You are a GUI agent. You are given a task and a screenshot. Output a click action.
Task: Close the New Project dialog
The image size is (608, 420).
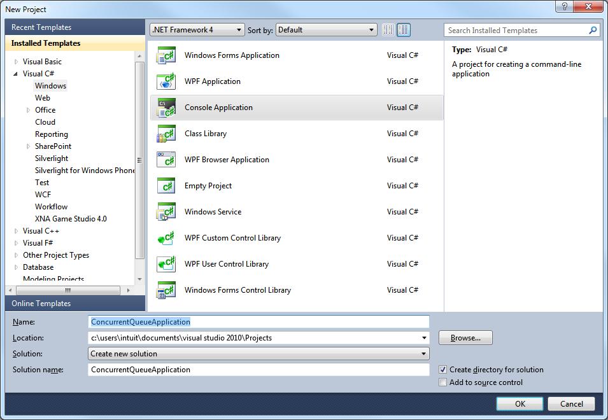point(588,6)
